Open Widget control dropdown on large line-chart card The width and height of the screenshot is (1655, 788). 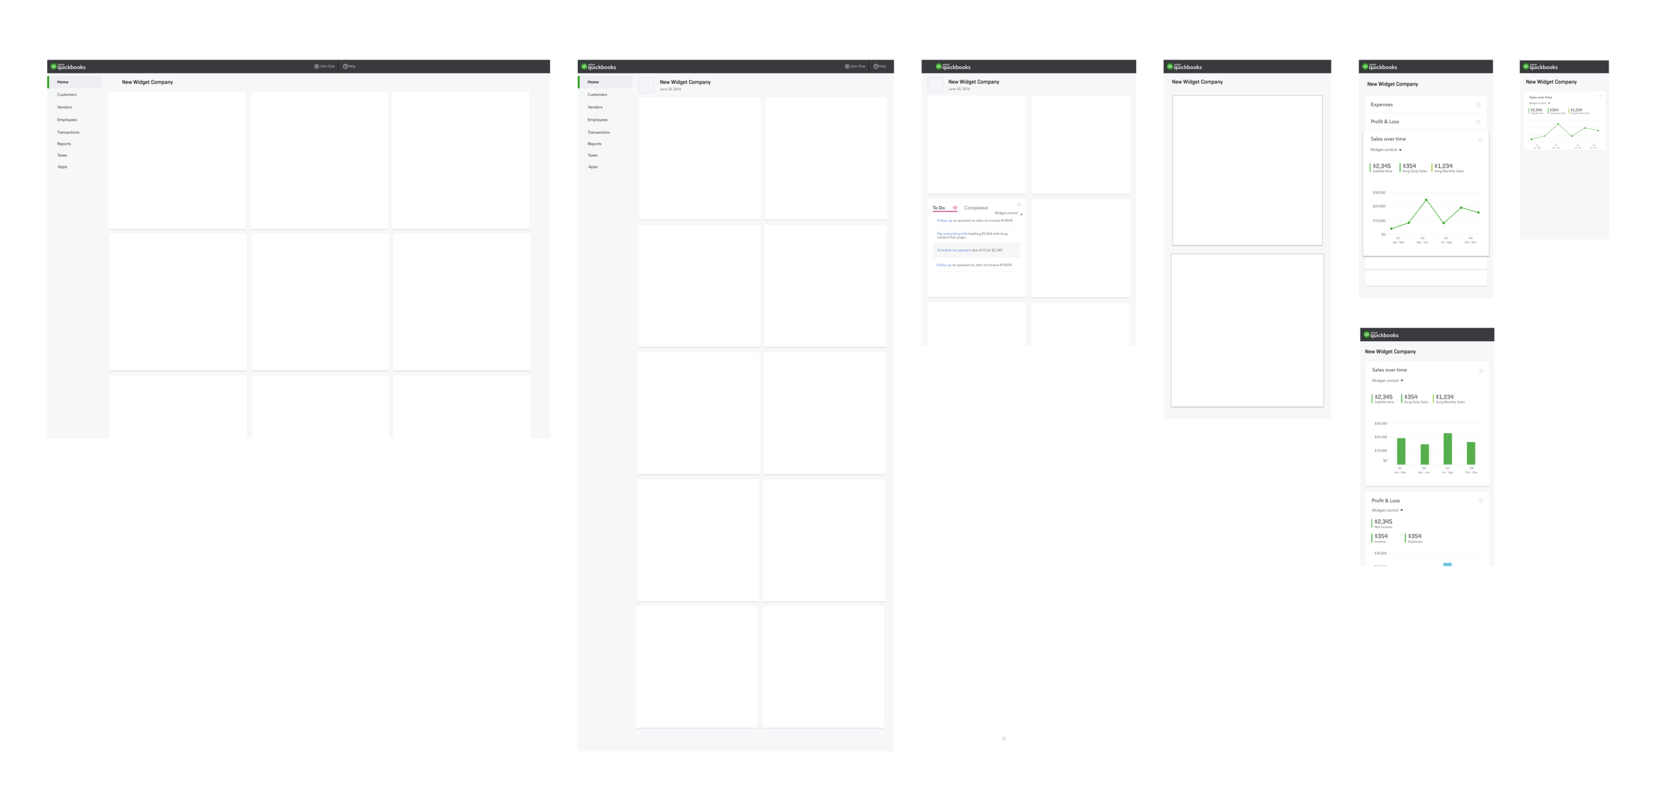[x=1386, y=150]
